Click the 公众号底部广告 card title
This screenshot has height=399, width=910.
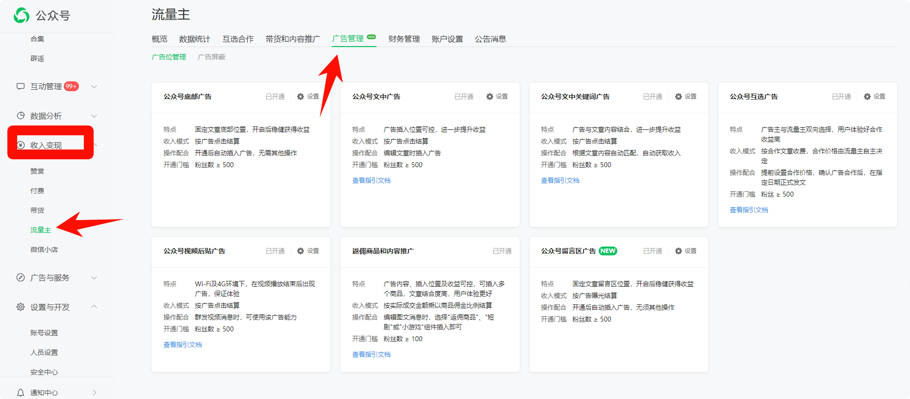point(187,97)
